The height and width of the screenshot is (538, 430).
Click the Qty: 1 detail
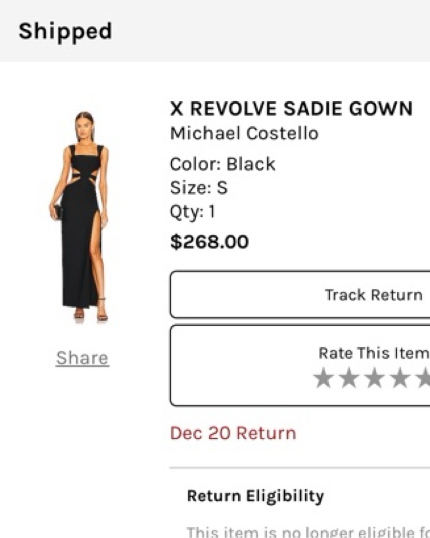point(192,212)
